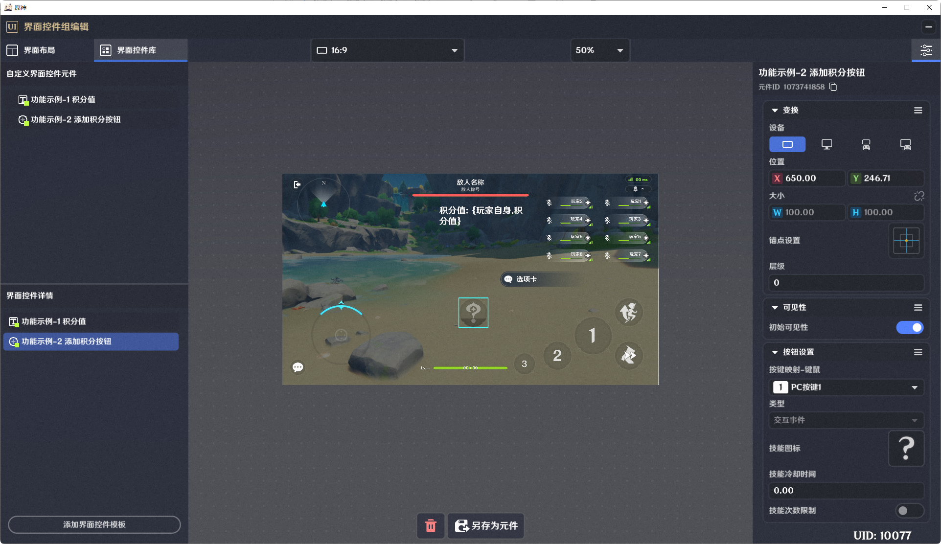Viewport: 941px width, 544px height.
Task: Toggle the width-height link icon
Action: 919,196
